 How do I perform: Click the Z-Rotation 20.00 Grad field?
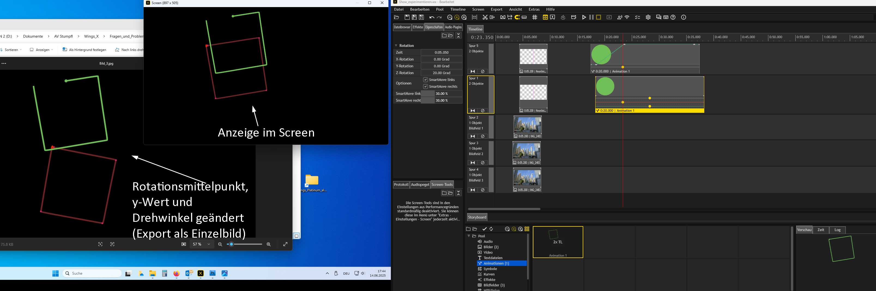[442, 73]
